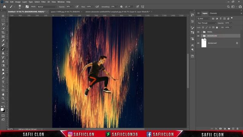Screen dimensions: 243x137
Task: Open the brush Mode dropdown (Normal)
Action: click(x=47, y=7)
